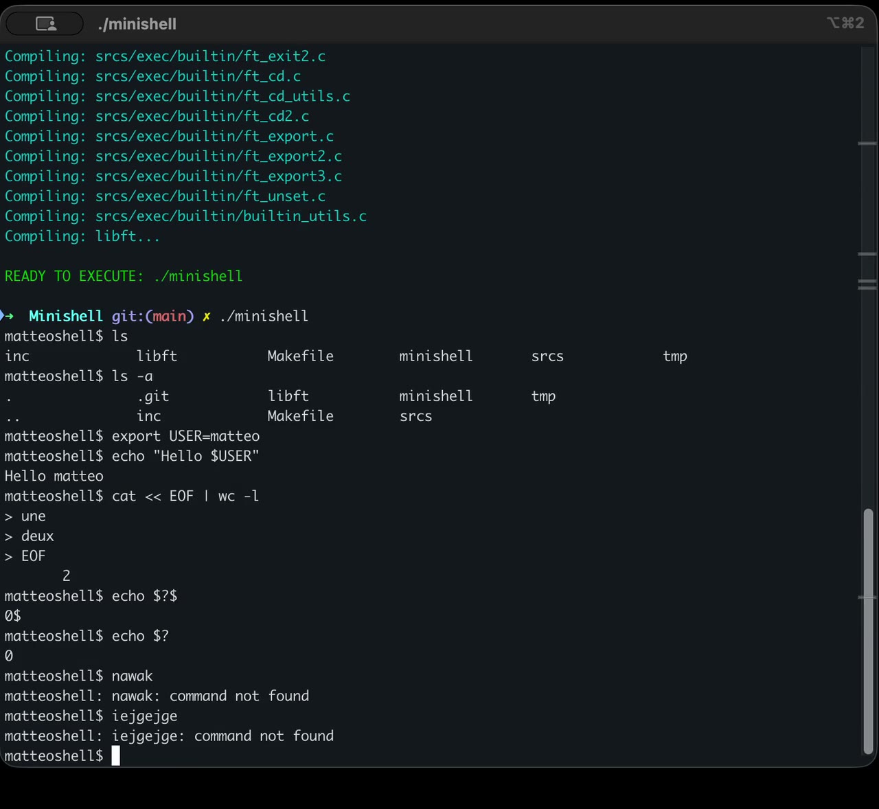Click the ./minishell tab title
The height and width of the screenshot is (809, 879).
click(x=137, y=24)
